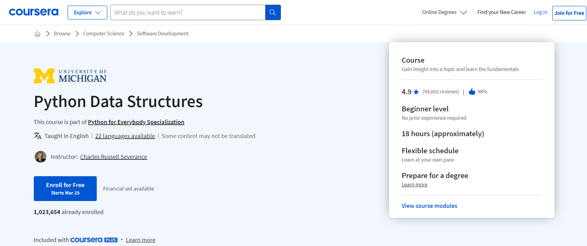Click View course modules link
The height and width of the screenshot is (246, 587).
click(429, 206)
